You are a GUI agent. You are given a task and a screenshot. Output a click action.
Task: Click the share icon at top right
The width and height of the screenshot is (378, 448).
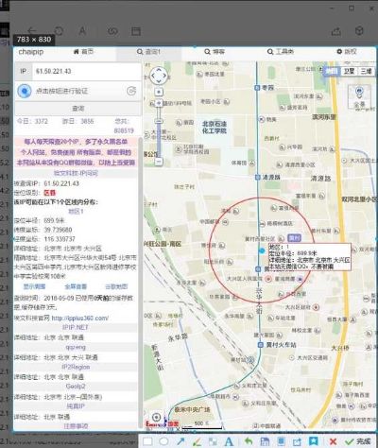336,31
